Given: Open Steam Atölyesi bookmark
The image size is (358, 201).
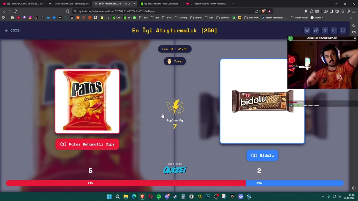Looking at the screenshot, I should 274,18.
